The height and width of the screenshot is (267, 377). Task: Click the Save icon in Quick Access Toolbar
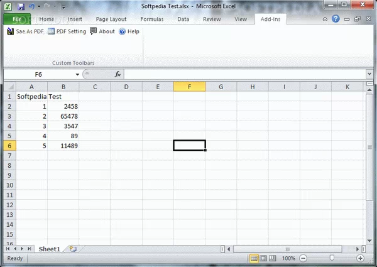point(21,6)
